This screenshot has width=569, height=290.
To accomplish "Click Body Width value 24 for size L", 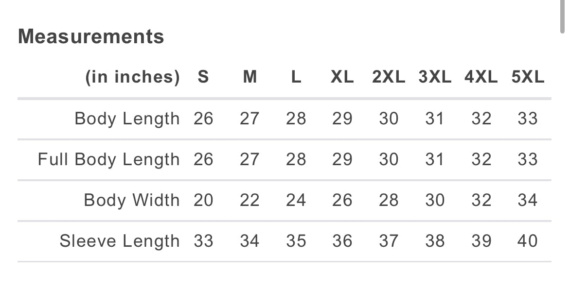I will 296,200.
